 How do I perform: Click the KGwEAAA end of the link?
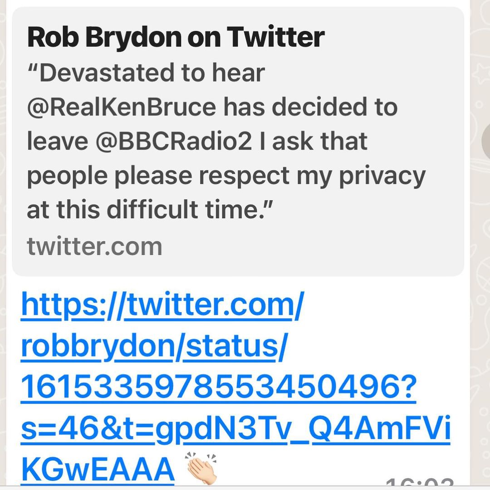pos(98,470)
